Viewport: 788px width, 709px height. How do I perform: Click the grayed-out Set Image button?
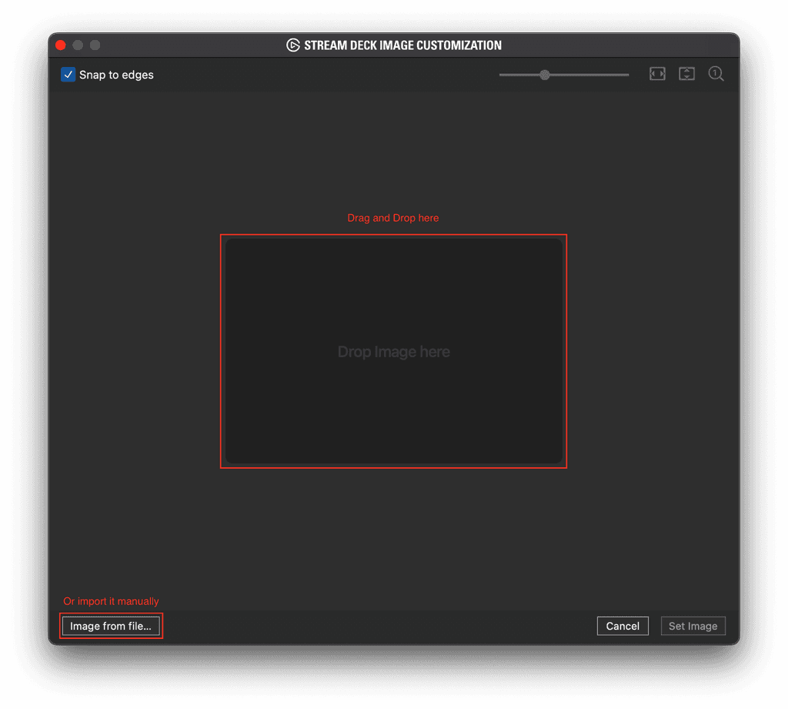point(693,626)
